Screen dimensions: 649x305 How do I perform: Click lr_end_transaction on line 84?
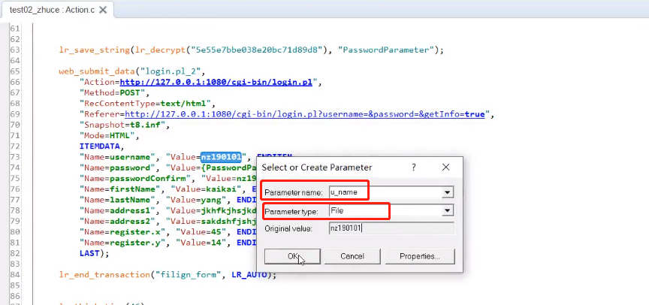104,275
